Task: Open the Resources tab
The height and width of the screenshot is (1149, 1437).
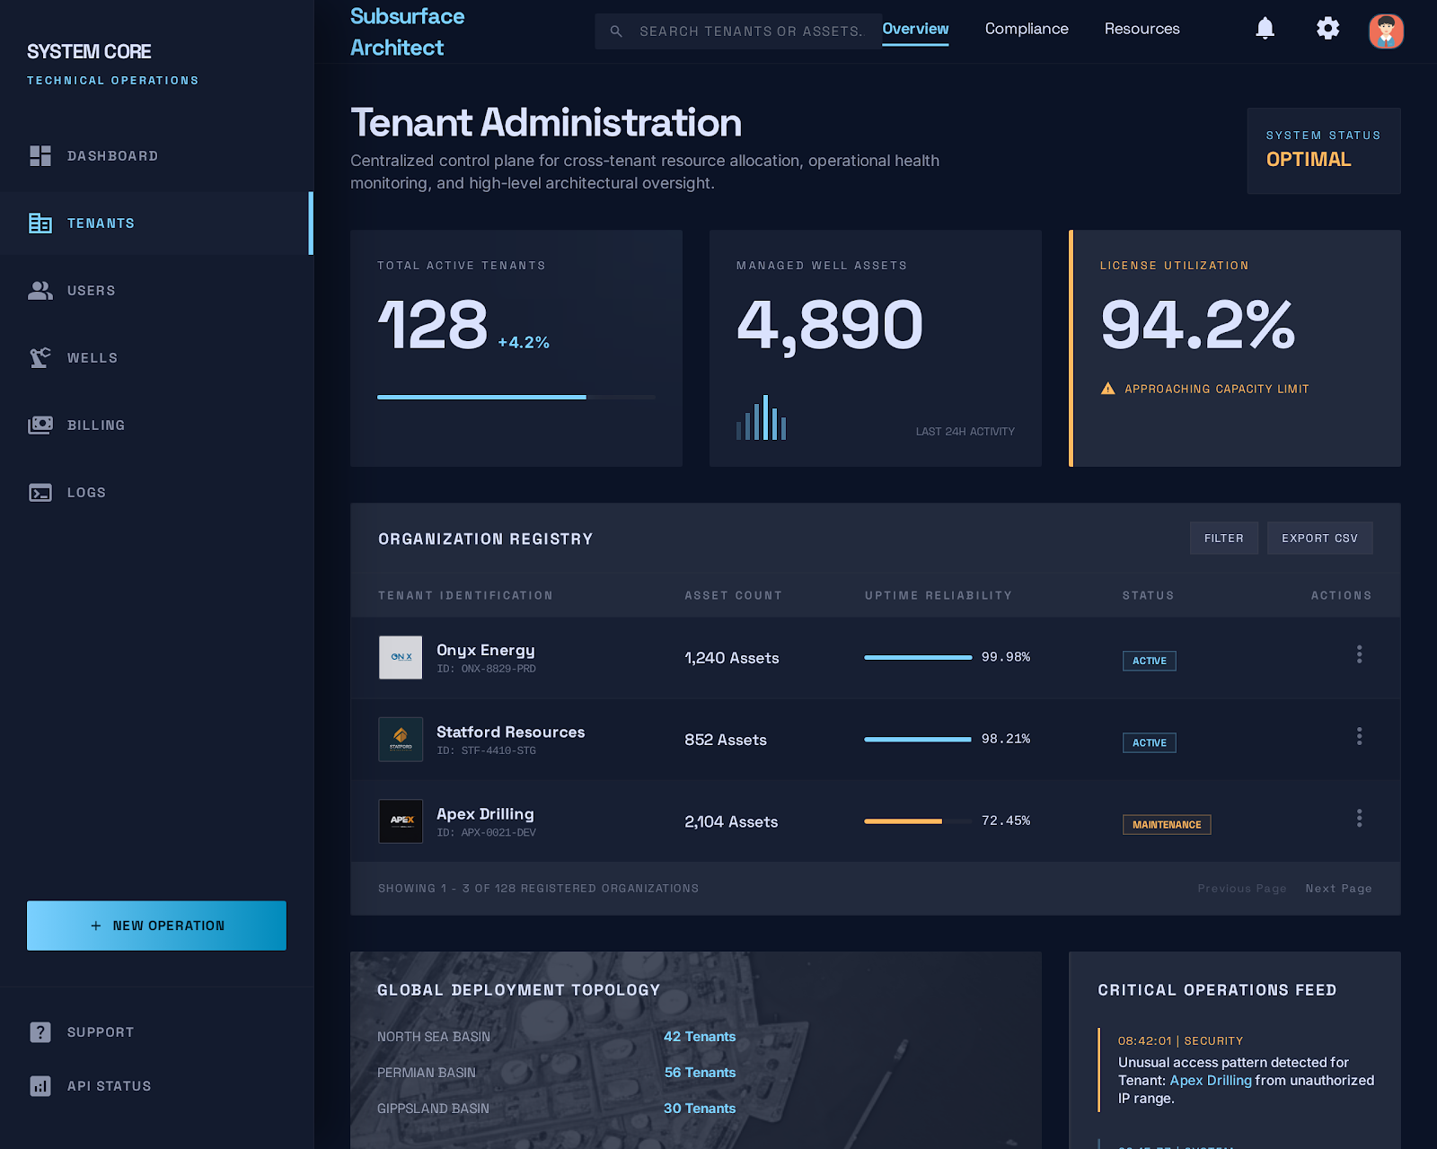Action: 1142,28
